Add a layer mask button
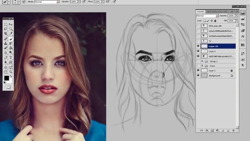The width and height of the screenshot is (250, 141). coord(212,130)
